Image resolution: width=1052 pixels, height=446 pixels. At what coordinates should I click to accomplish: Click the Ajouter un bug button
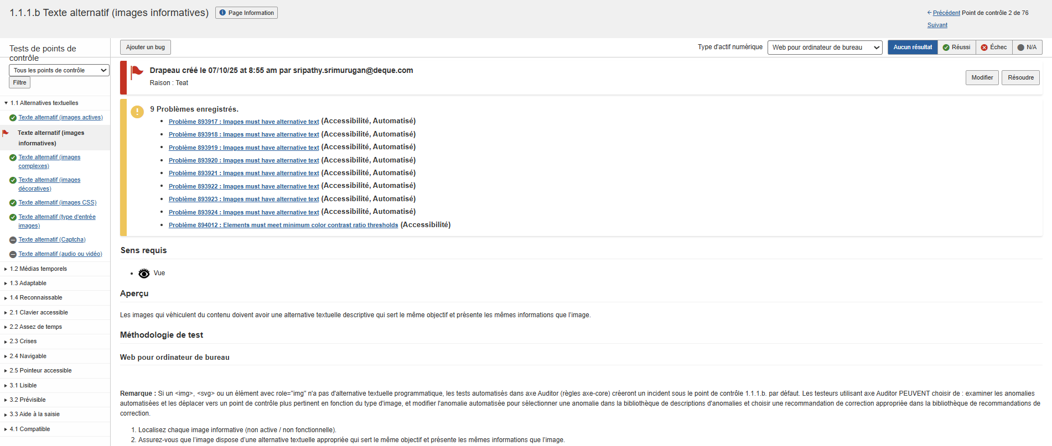146,48
